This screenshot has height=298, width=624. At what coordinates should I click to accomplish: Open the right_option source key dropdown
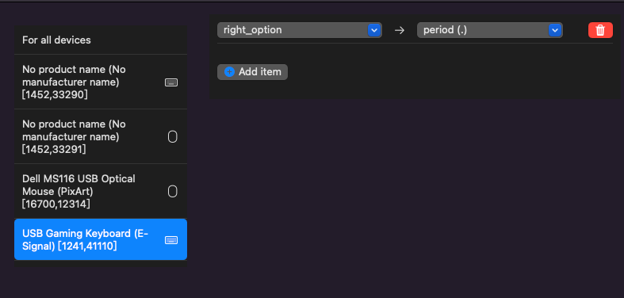coord(299,30)
